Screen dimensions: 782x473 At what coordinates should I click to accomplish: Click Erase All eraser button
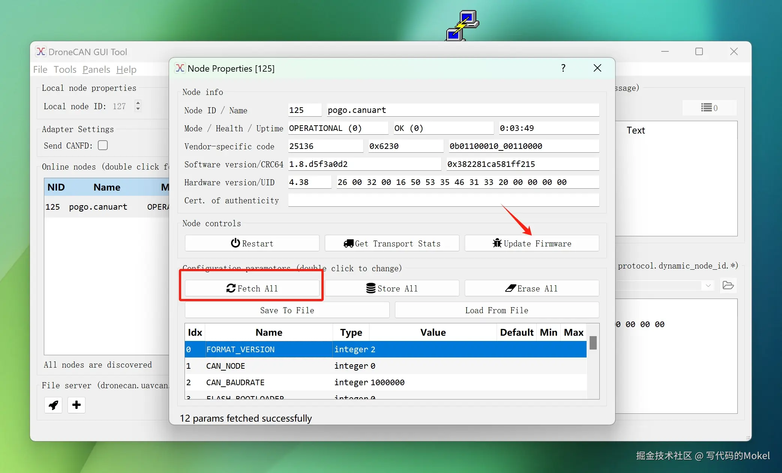pyautogui.click(x=531, y=288)
